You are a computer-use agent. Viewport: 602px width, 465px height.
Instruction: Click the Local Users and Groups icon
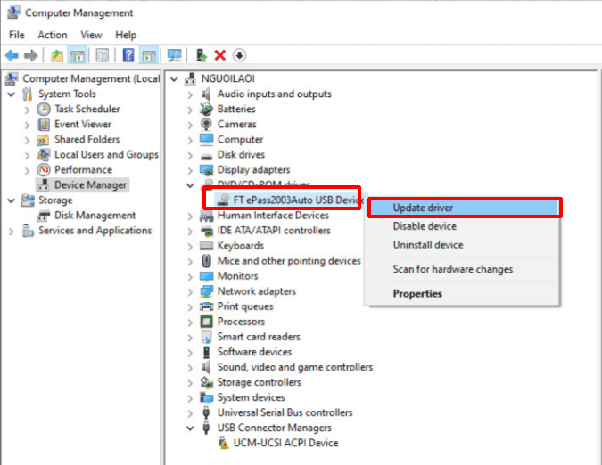[44, 155]
